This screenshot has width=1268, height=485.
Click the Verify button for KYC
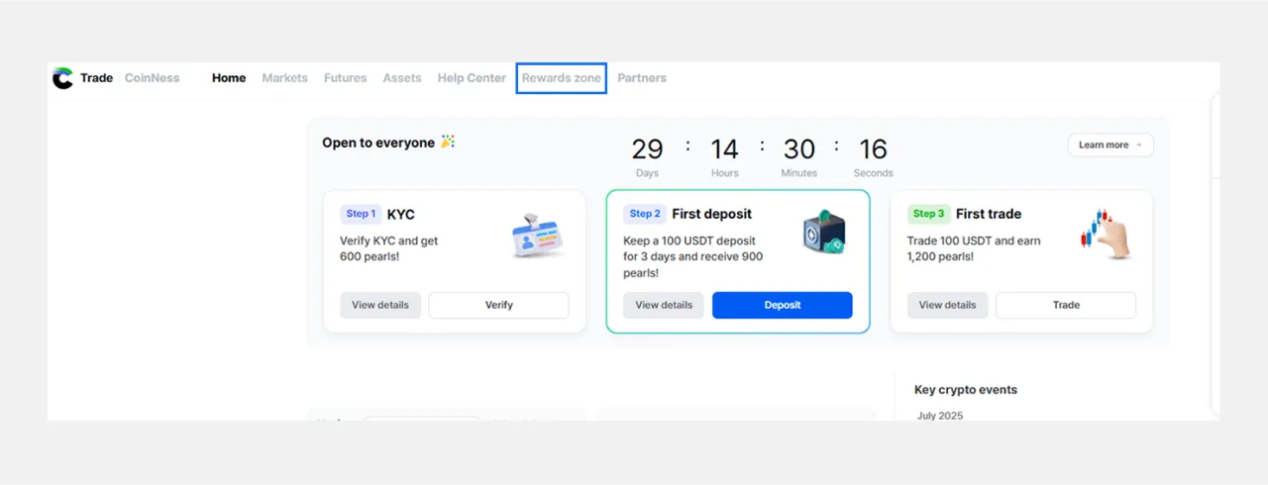[498, 305]
